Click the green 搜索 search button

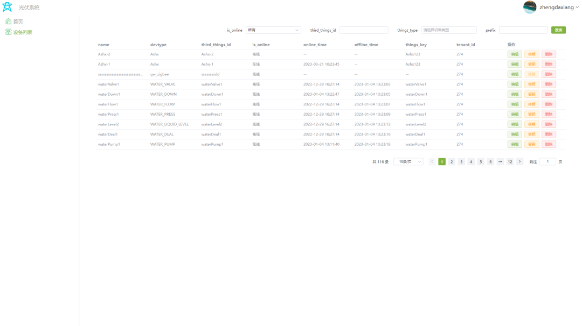click(x=558, y=30)
